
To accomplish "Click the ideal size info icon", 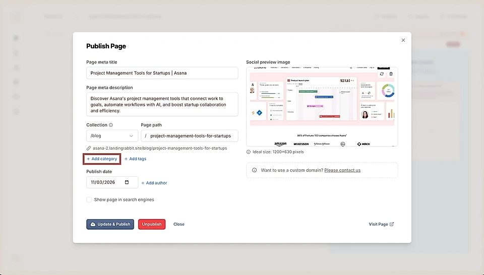I will coord(249,152).
